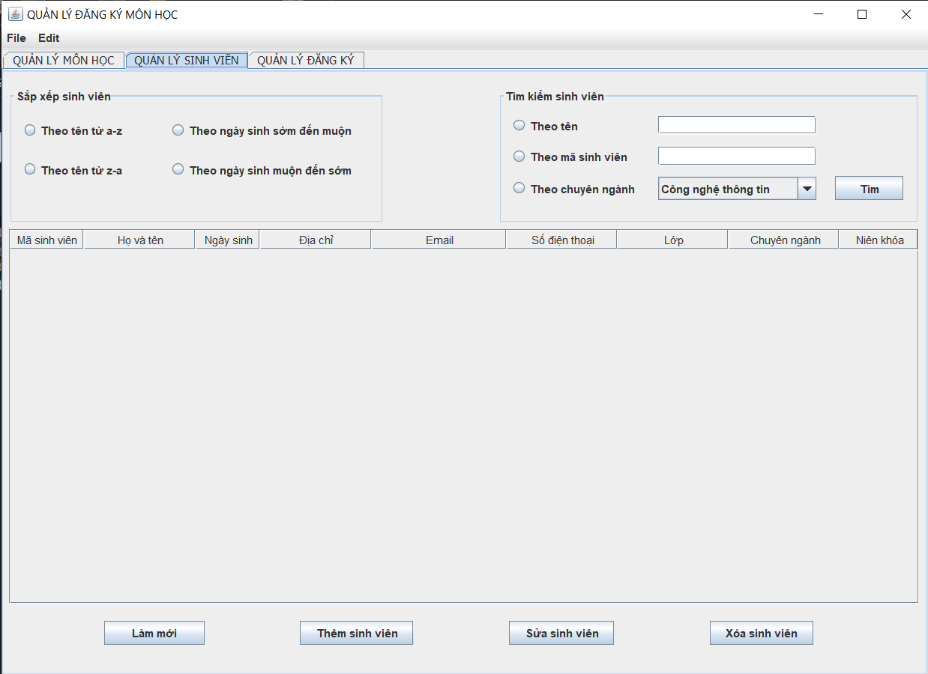Click the 'Ngày sinh' column header
Viewport: 928px width, 674px height.
pos(228,240)
